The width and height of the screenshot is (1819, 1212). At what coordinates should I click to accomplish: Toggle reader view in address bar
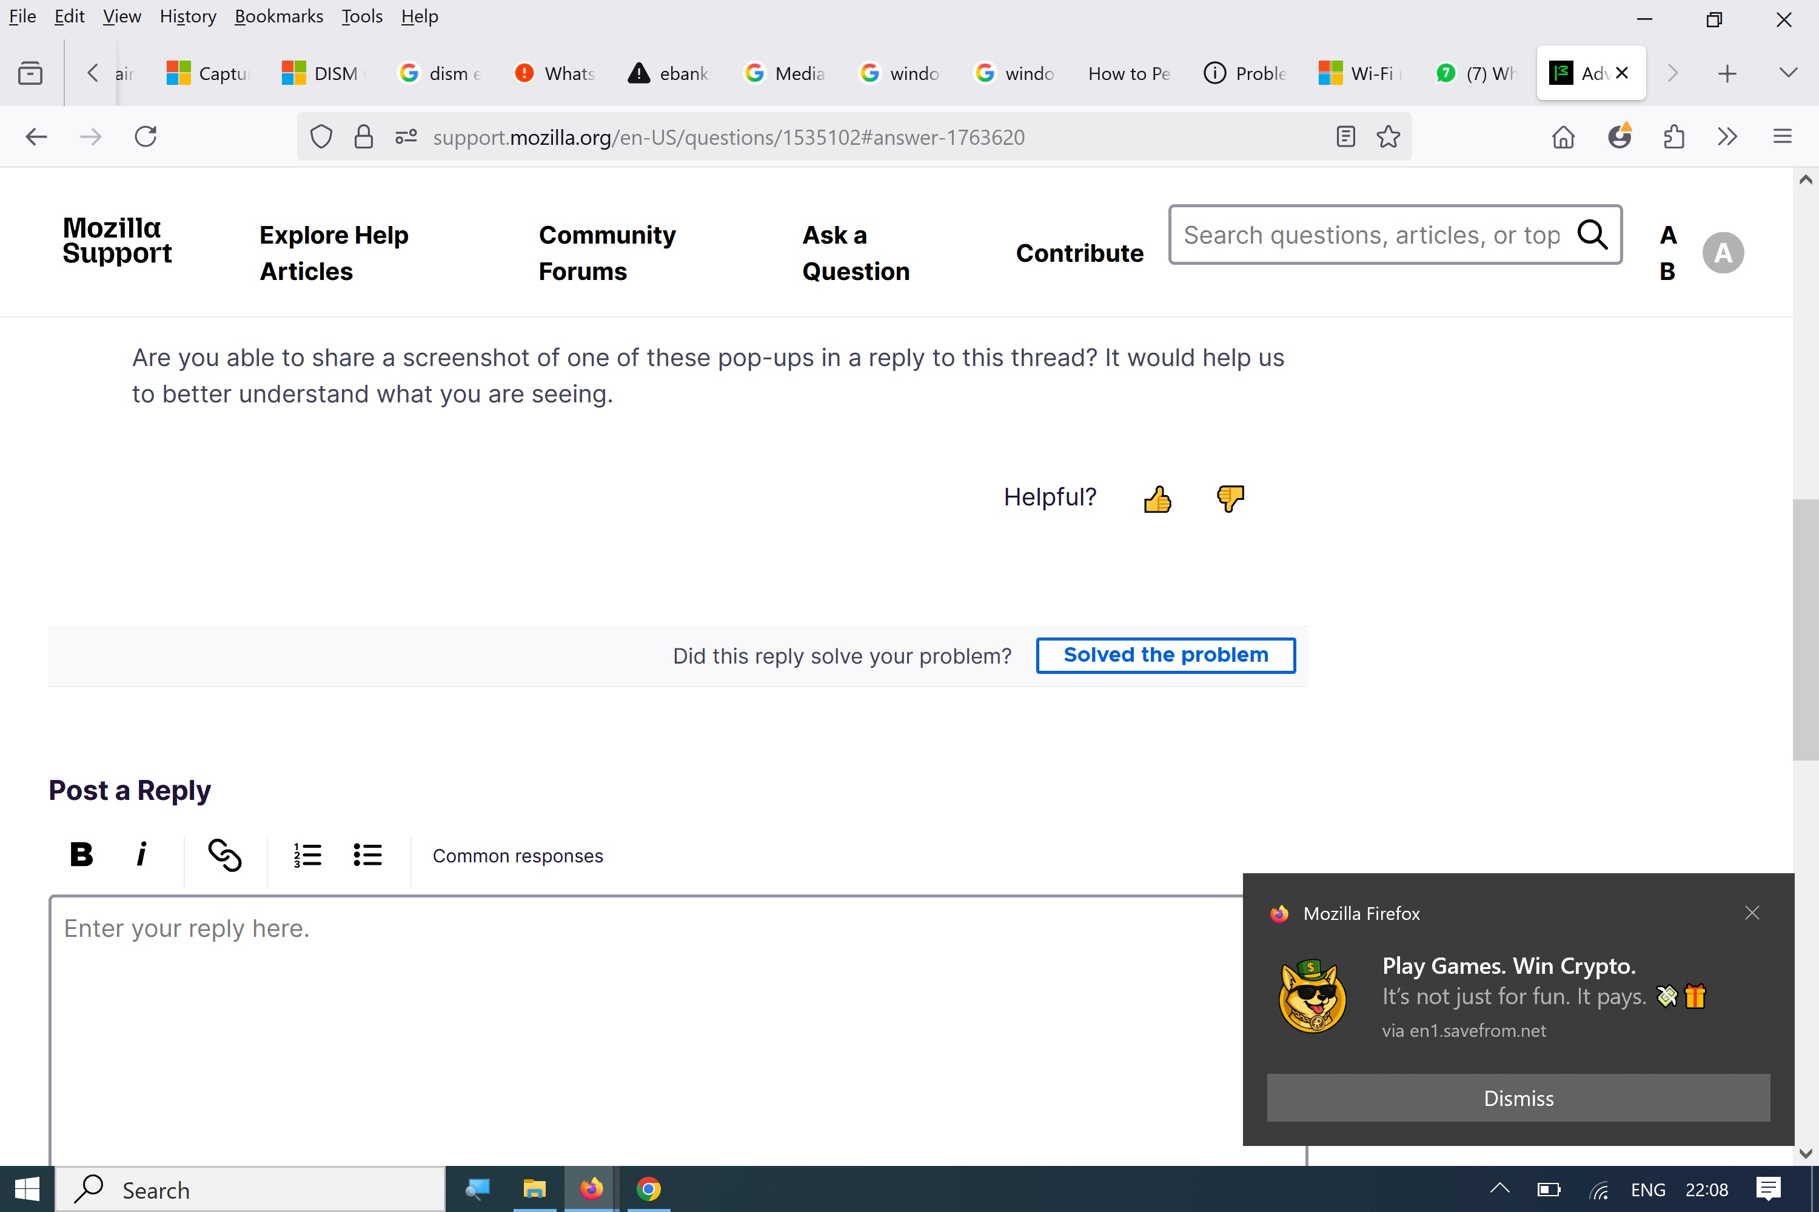tap(1345, 137)
